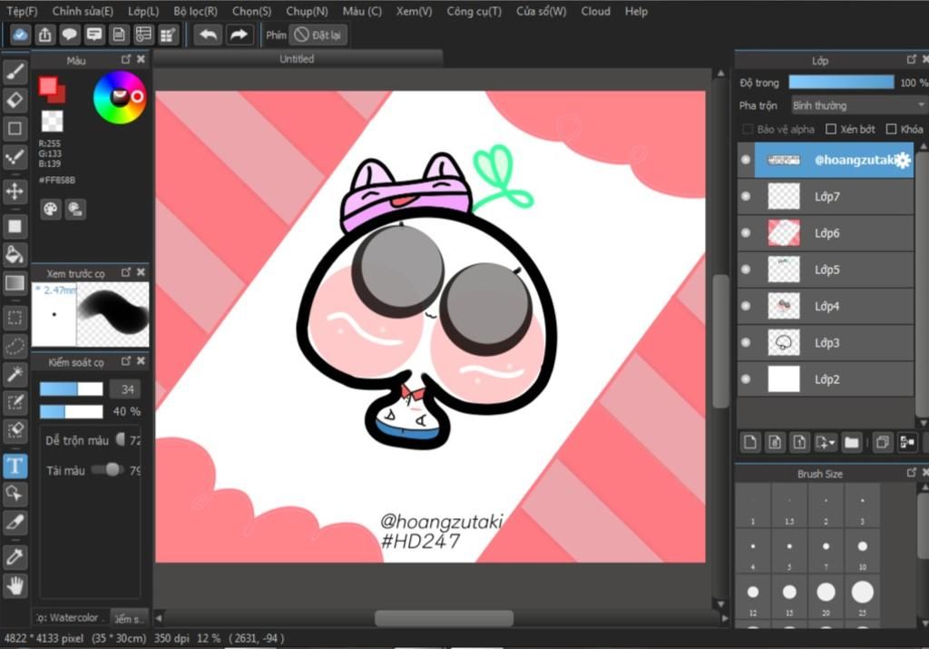
Task: Click the Độ trong opacity slider
Action: [x=841, y=82]
